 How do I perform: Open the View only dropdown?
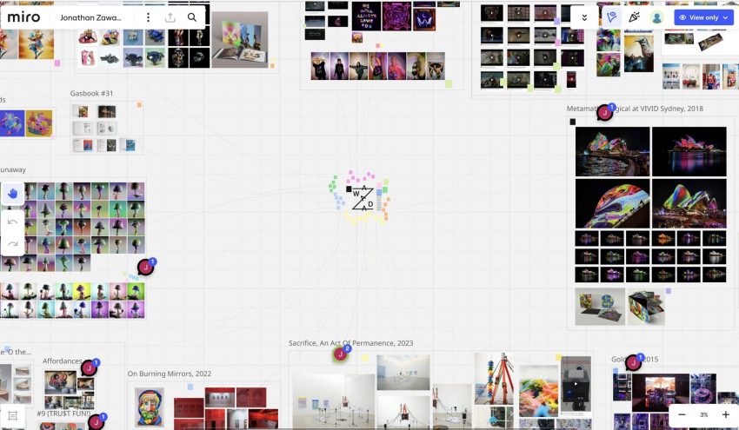coord(704,17)
